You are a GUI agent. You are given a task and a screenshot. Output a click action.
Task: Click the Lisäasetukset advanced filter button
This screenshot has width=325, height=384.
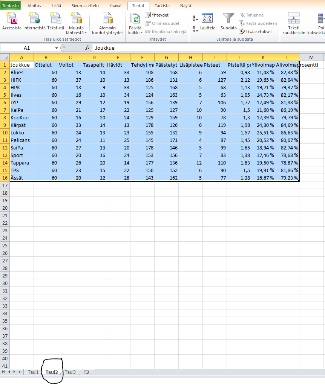(x=256, y=32)
